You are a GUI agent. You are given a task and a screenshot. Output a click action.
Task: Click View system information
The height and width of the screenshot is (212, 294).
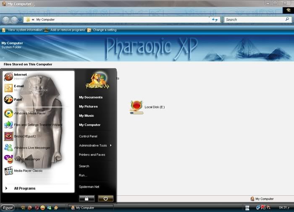[25, 30]
